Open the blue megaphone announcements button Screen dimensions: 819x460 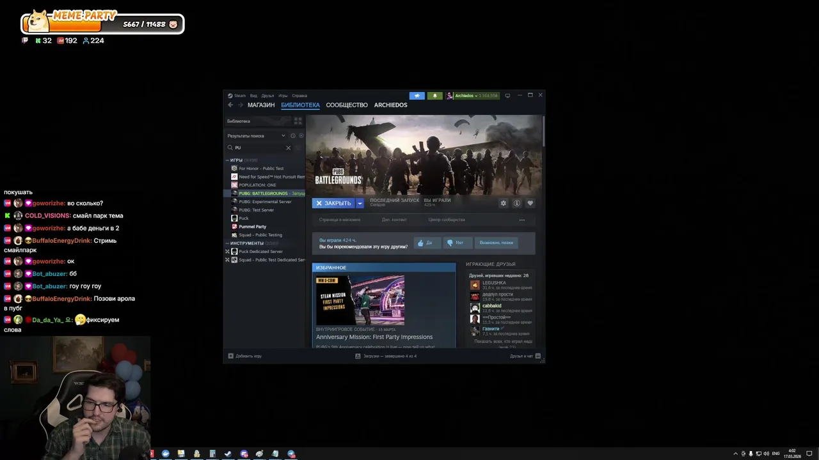point(417,96)
